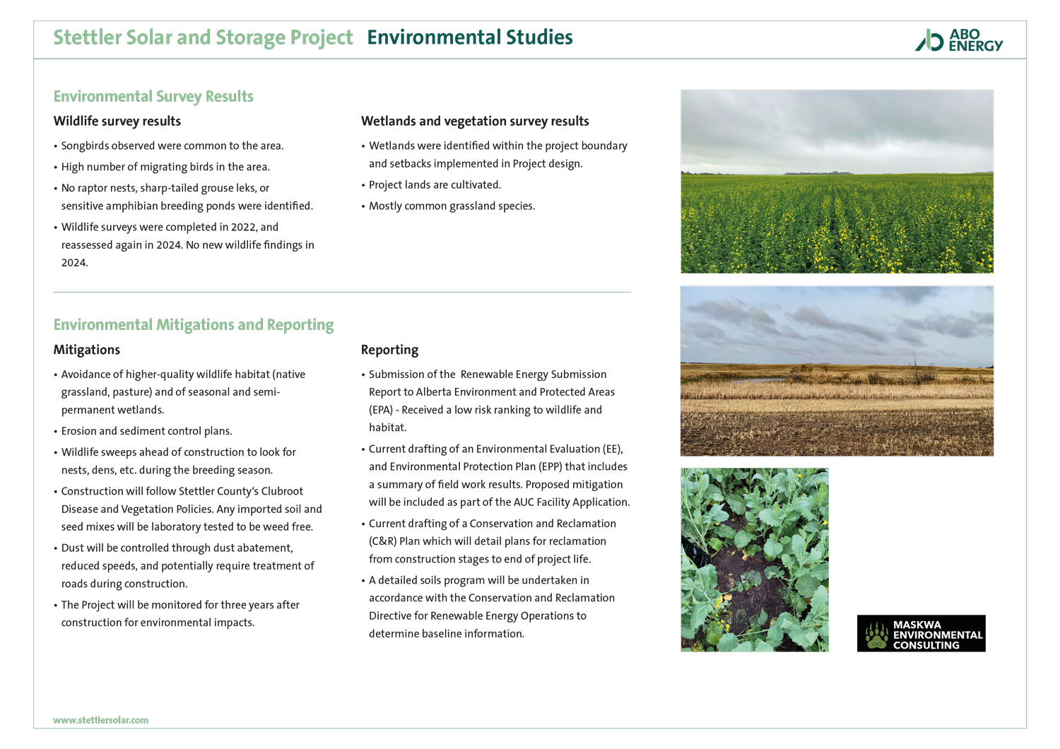Click the horizontal divider between sections
This screenshot has width=1060, height=749.
[x=342, y=293]
